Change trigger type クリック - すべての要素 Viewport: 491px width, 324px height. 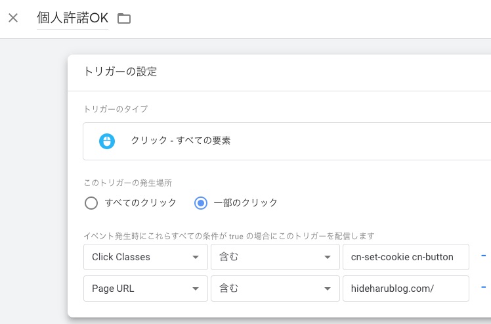(181, 141)
